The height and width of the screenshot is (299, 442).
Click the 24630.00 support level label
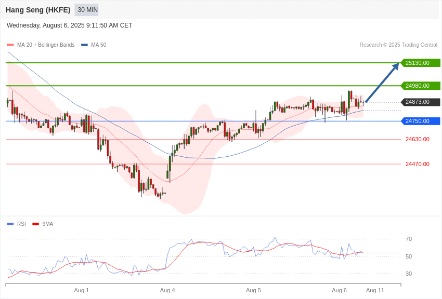point(418,139)
